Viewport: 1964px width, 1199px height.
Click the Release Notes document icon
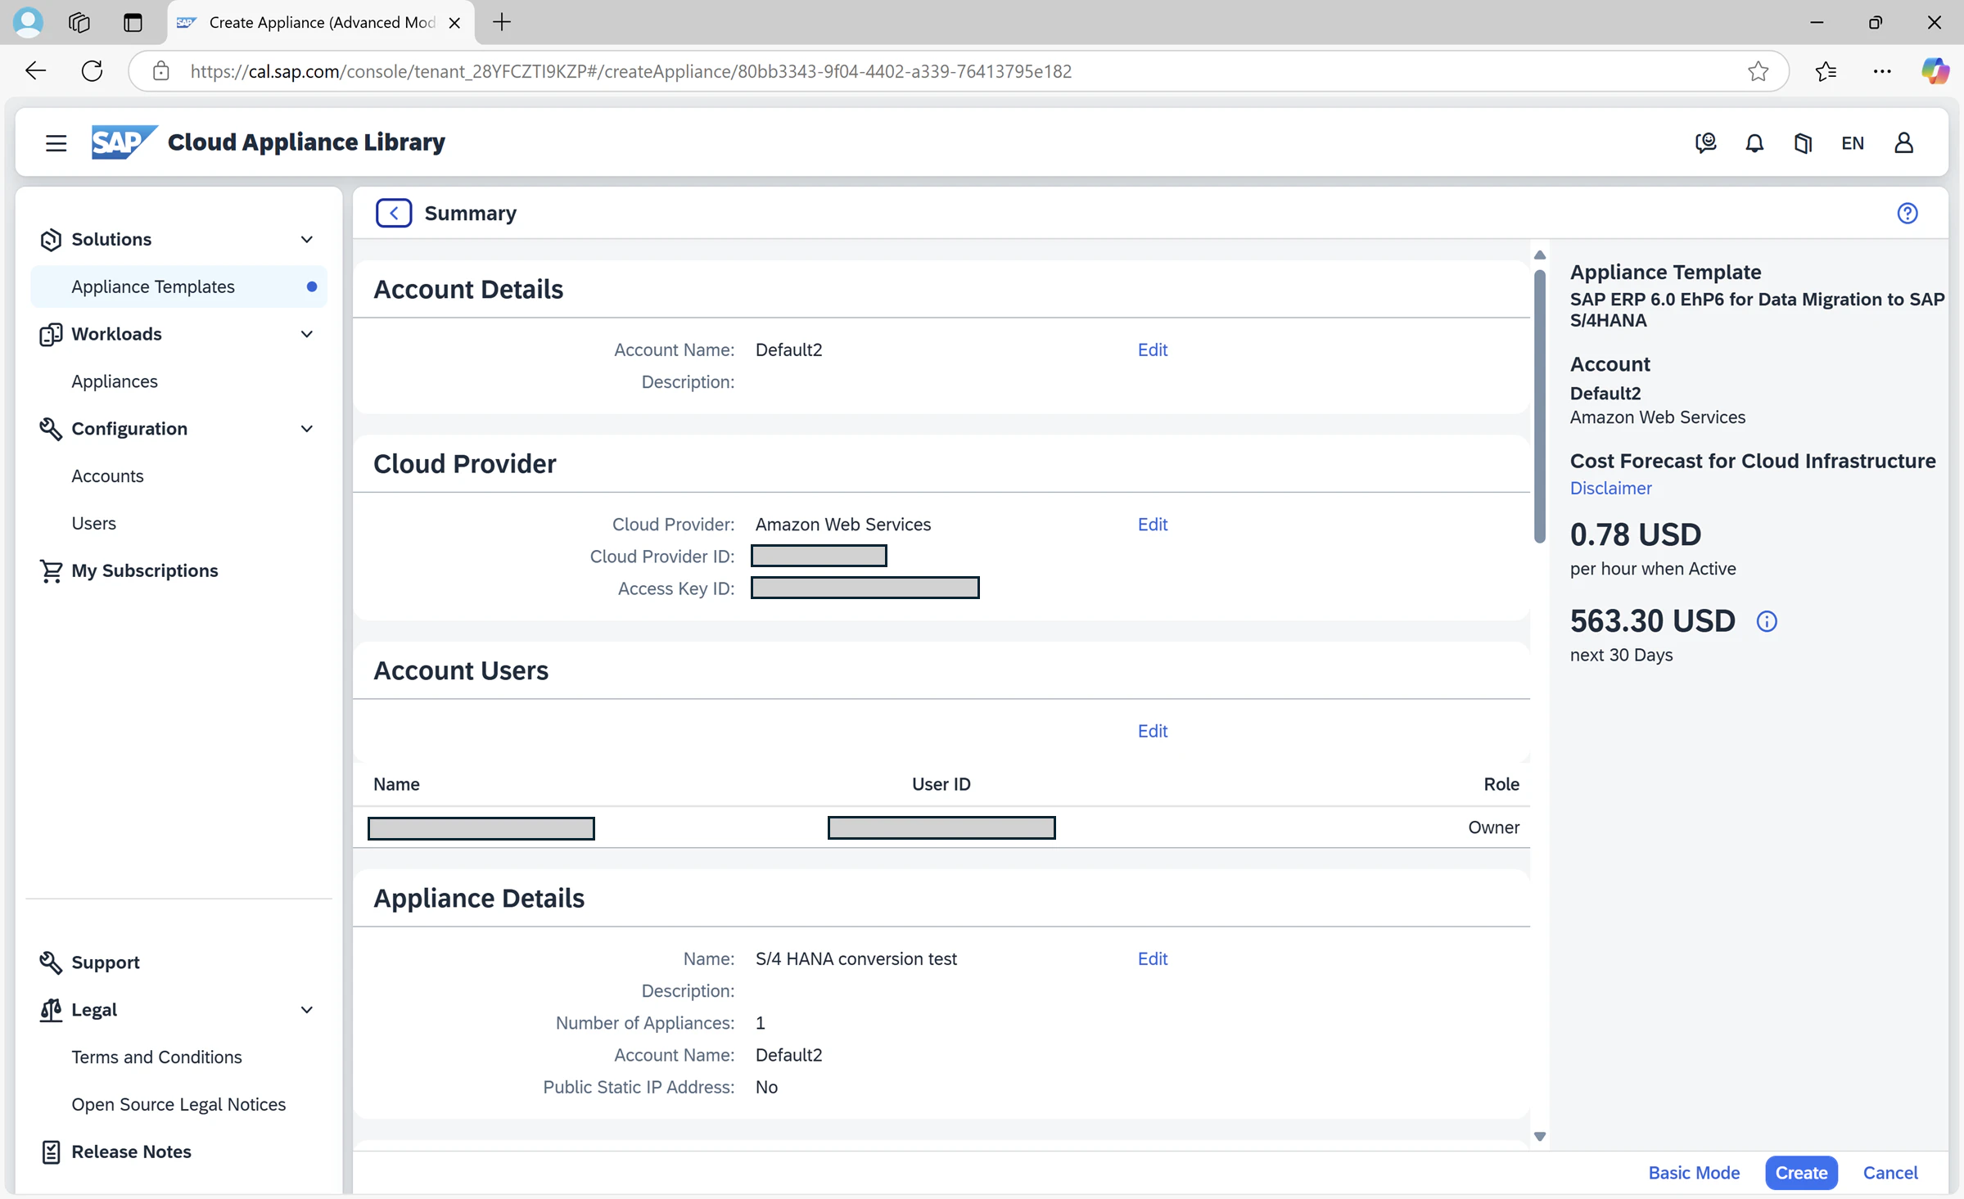tap(51, 1152)
